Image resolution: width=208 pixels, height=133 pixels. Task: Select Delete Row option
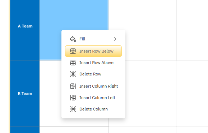(x=93, y=74)
